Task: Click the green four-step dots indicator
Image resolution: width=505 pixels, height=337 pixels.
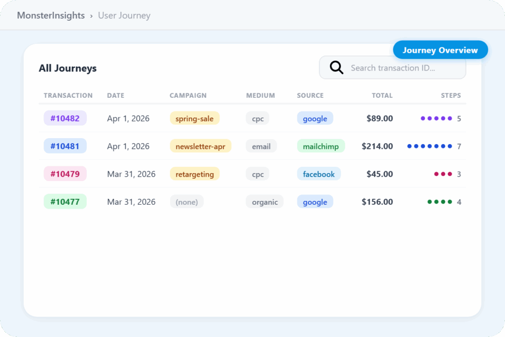Action: pyautogui.click(x=439, y=202)
